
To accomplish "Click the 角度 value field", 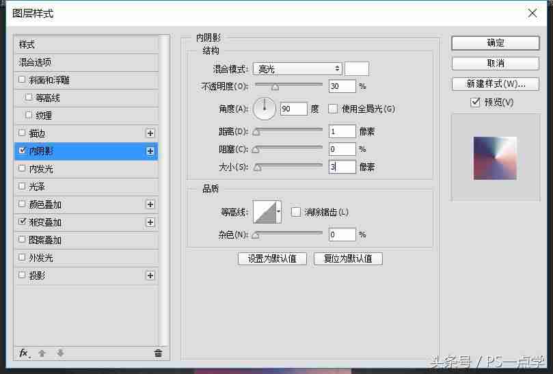I will coord(294,109).
